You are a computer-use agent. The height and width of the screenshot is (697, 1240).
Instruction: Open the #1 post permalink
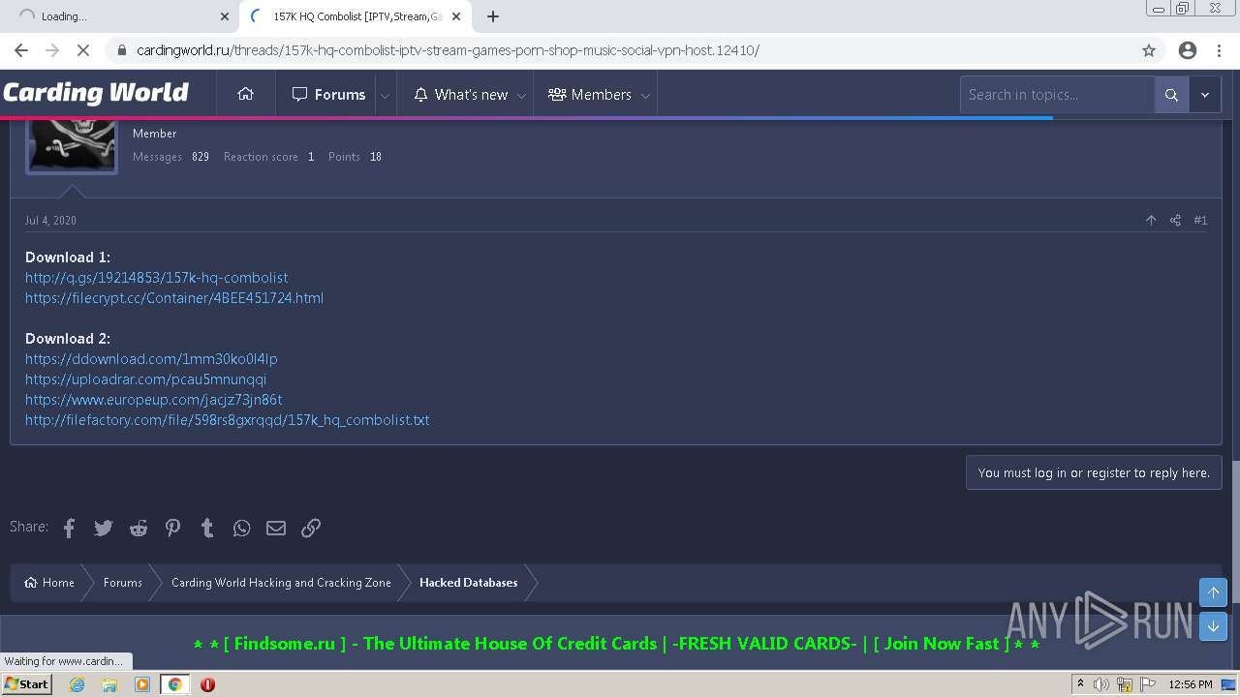pyautogui.click(x=1200, y=221)
